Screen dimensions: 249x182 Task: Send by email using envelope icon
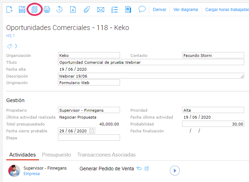coord(100,10)
